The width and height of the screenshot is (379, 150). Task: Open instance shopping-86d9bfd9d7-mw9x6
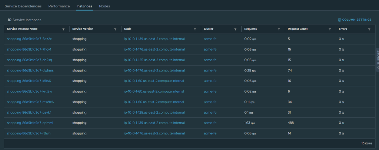tap(30, 102)
